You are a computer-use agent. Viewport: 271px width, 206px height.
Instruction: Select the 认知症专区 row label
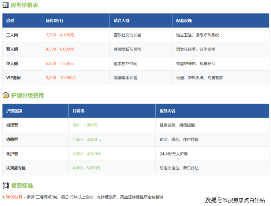[16, 168]
